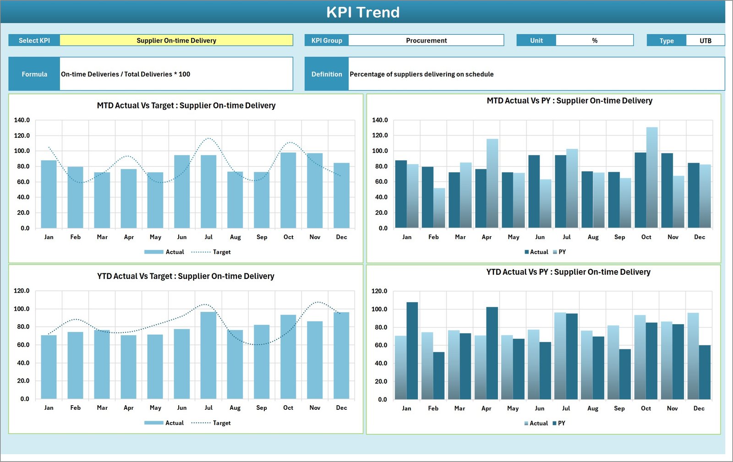This screenshot has height=462, width=733.
Task: Click the Unit header label
Action: pyautogui.click(x=536, y=40)
